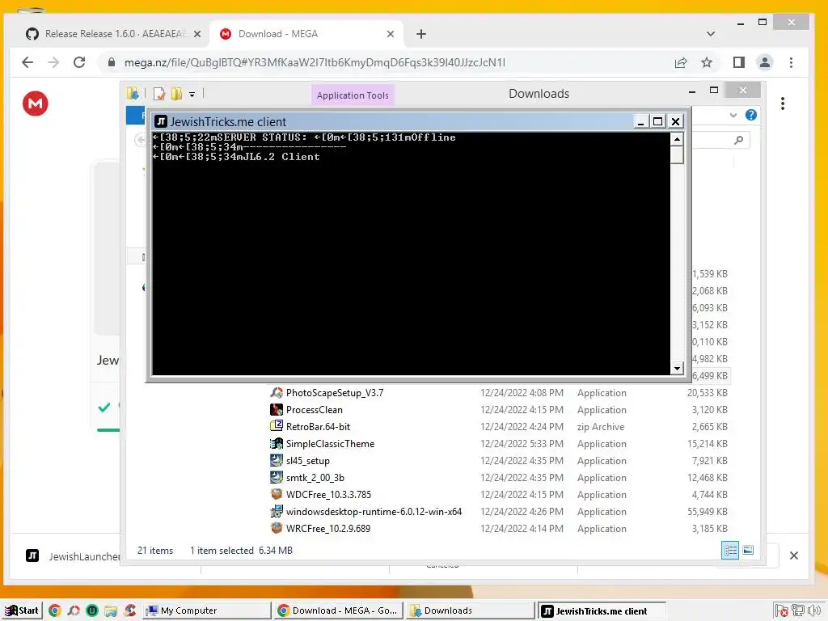Click the 12/24/2022 5:33 PM date

tap(522, 444)
